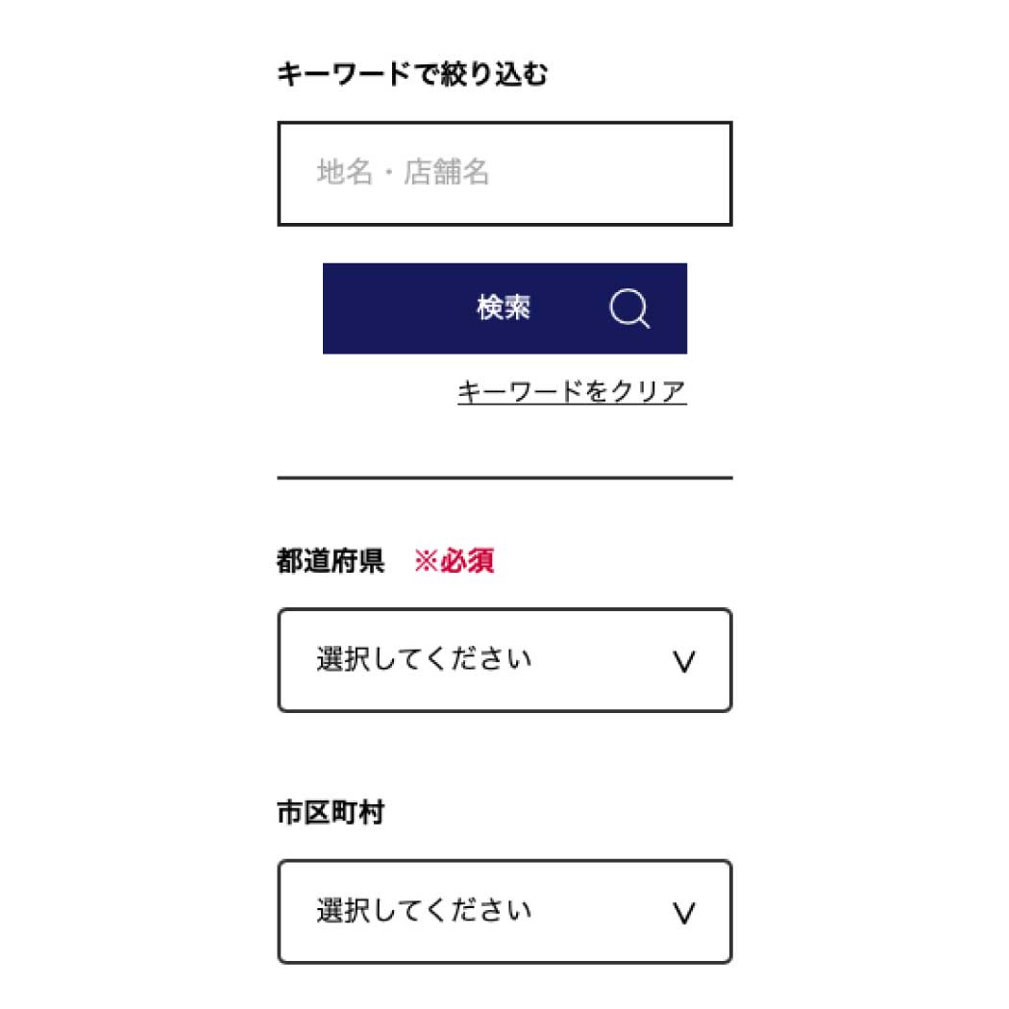Click the 検索 text on the navy button
This screenshot has width=1009, height=1009.
point(504,308)
